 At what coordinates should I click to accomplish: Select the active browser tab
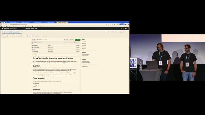62,22
